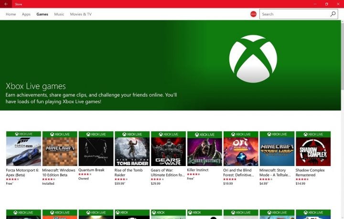The width and height of the screenshot is (344, 219).
Task: Click Xbox Live badge on Forza tile
Action: tap(23, 134)
